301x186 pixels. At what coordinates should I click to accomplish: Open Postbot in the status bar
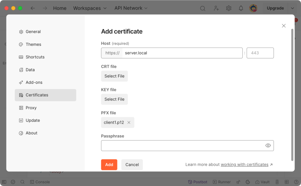pos(198,182)
